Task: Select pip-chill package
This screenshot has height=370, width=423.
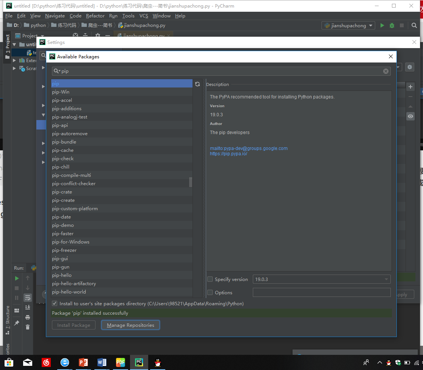Action: 122,167
